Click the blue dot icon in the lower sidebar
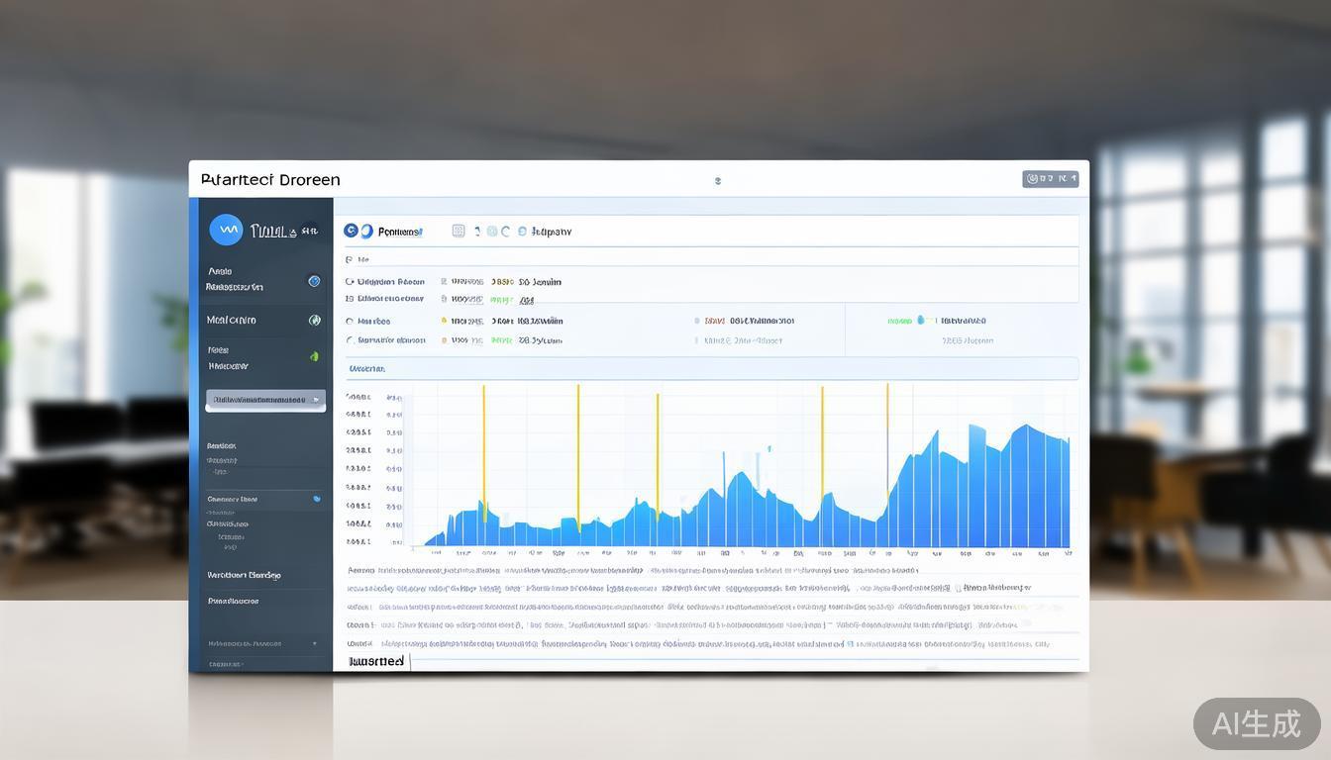The height and width of the screenshot is (760, 1331). point(317,499)
